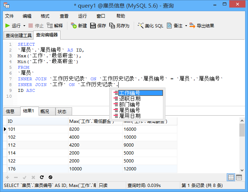Choose 雇用日期 from autocomplete list

coord(138,116)
